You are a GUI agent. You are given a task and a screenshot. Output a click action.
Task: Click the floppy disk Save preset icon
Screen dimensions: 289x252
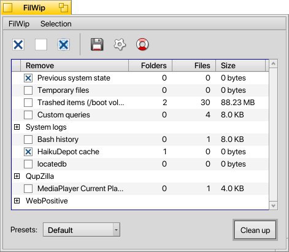click(x=97, y=44)
